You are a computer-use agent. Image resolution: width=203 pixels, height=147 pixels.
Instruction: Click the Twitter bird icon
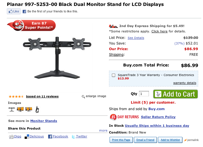tap(73, 137)
